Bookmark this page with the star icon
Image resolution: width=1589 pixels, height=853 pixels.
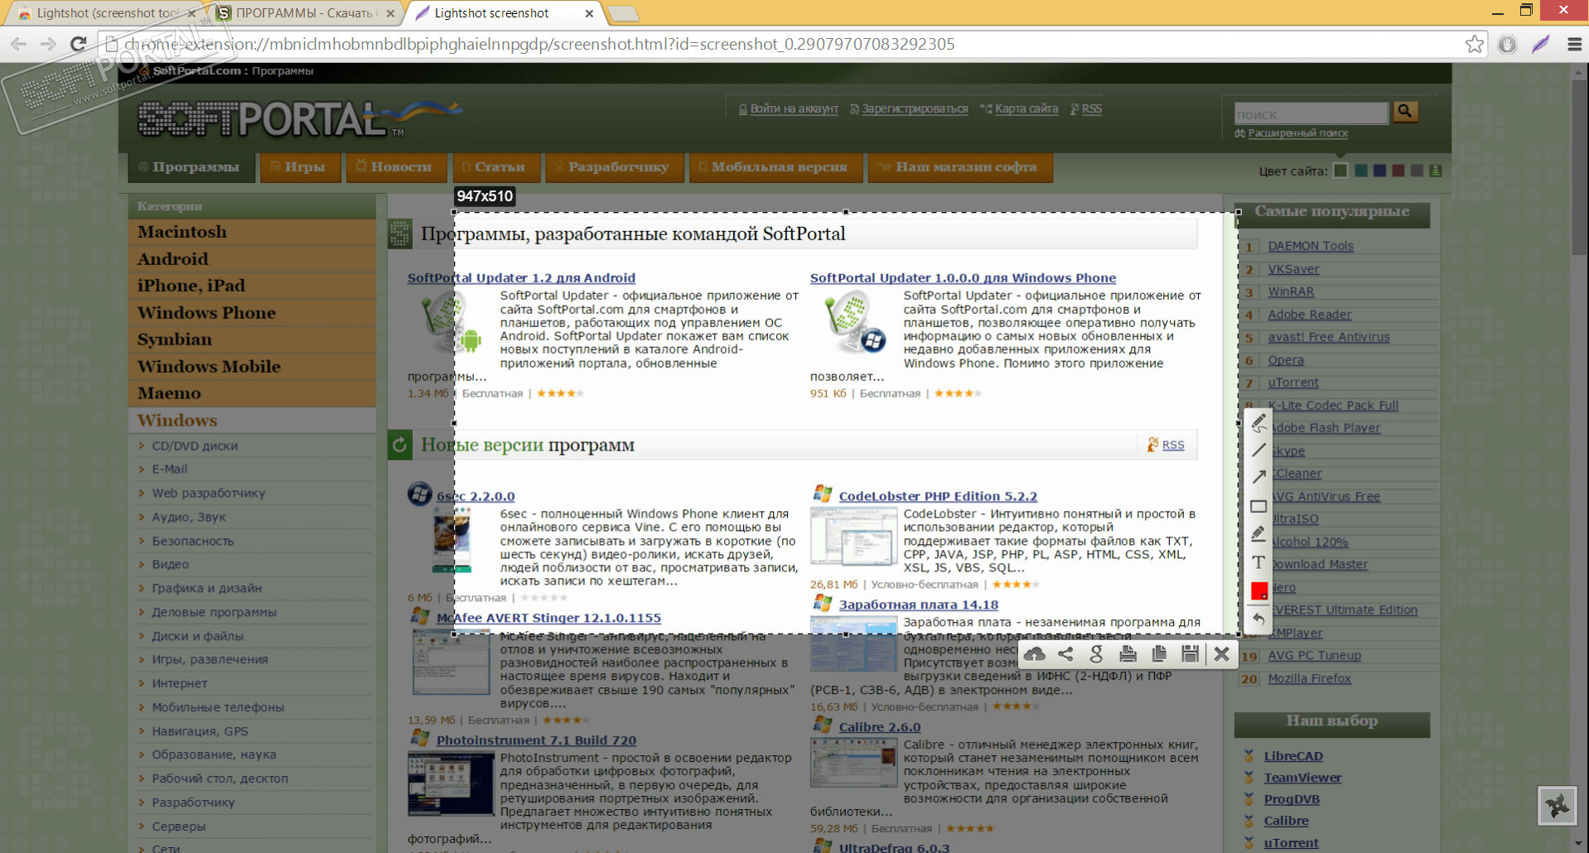click(1474, 45)
